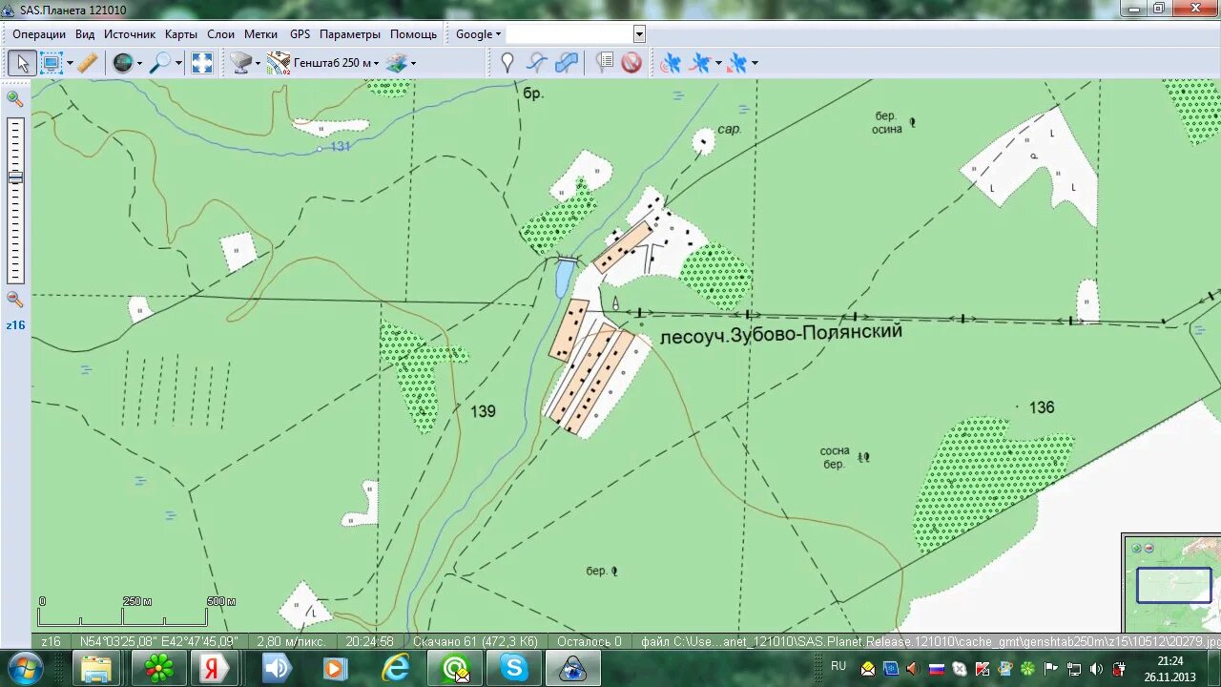Click лесоуч. Зубово-Полянский map label
This screenshot has width=1221, height=687.
780,333
